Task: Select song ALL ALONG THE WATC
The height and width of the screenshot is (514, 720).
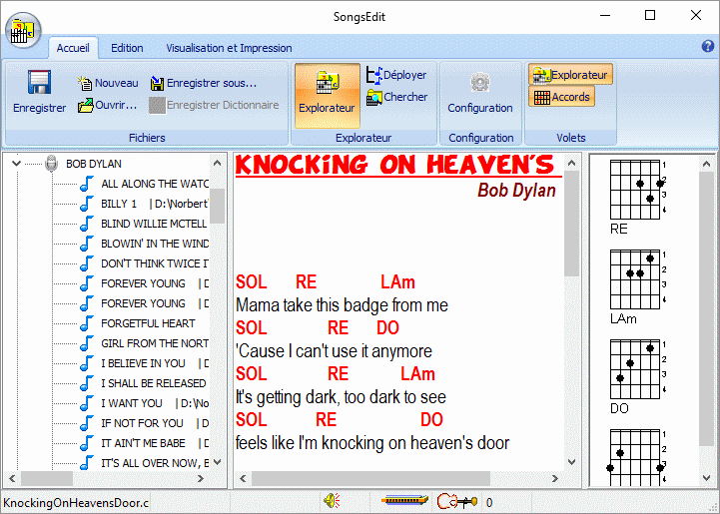Action: coord(155,184)
